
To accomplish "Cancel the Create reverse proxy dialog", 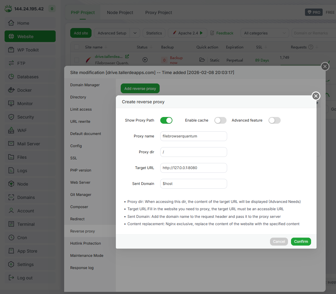I will (279, 242).
